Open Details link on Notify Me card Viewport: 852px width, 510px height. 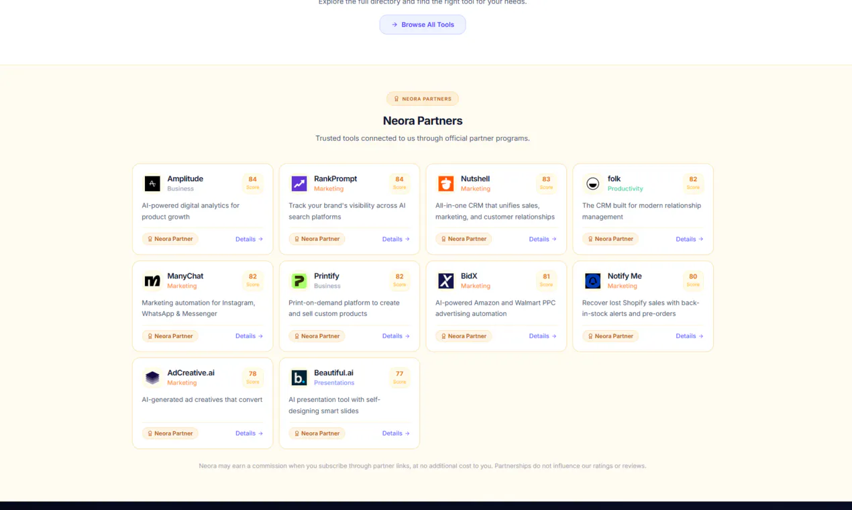(x=690, y=336)
